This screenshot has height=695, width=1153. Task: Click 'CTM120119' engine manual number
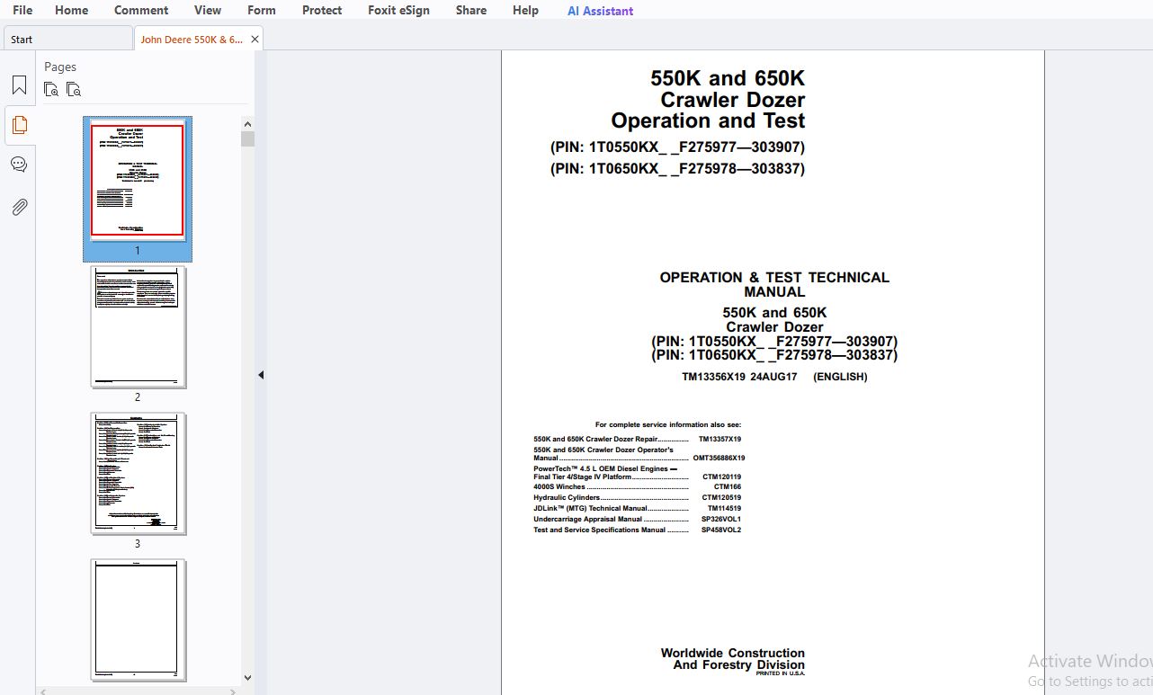(721, 477)
